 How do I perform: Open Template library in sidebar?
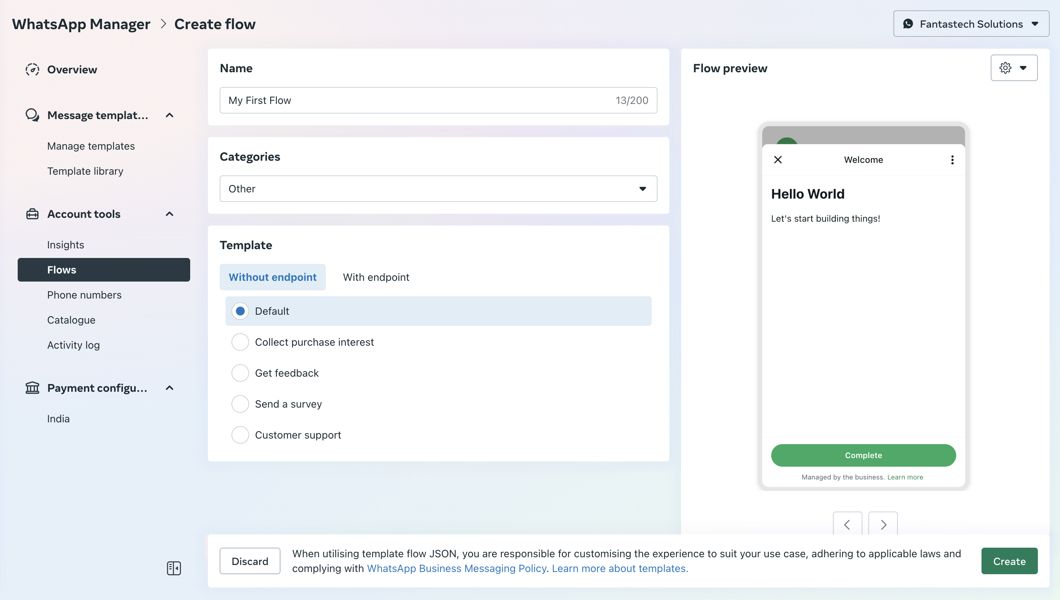coord(85,171)
